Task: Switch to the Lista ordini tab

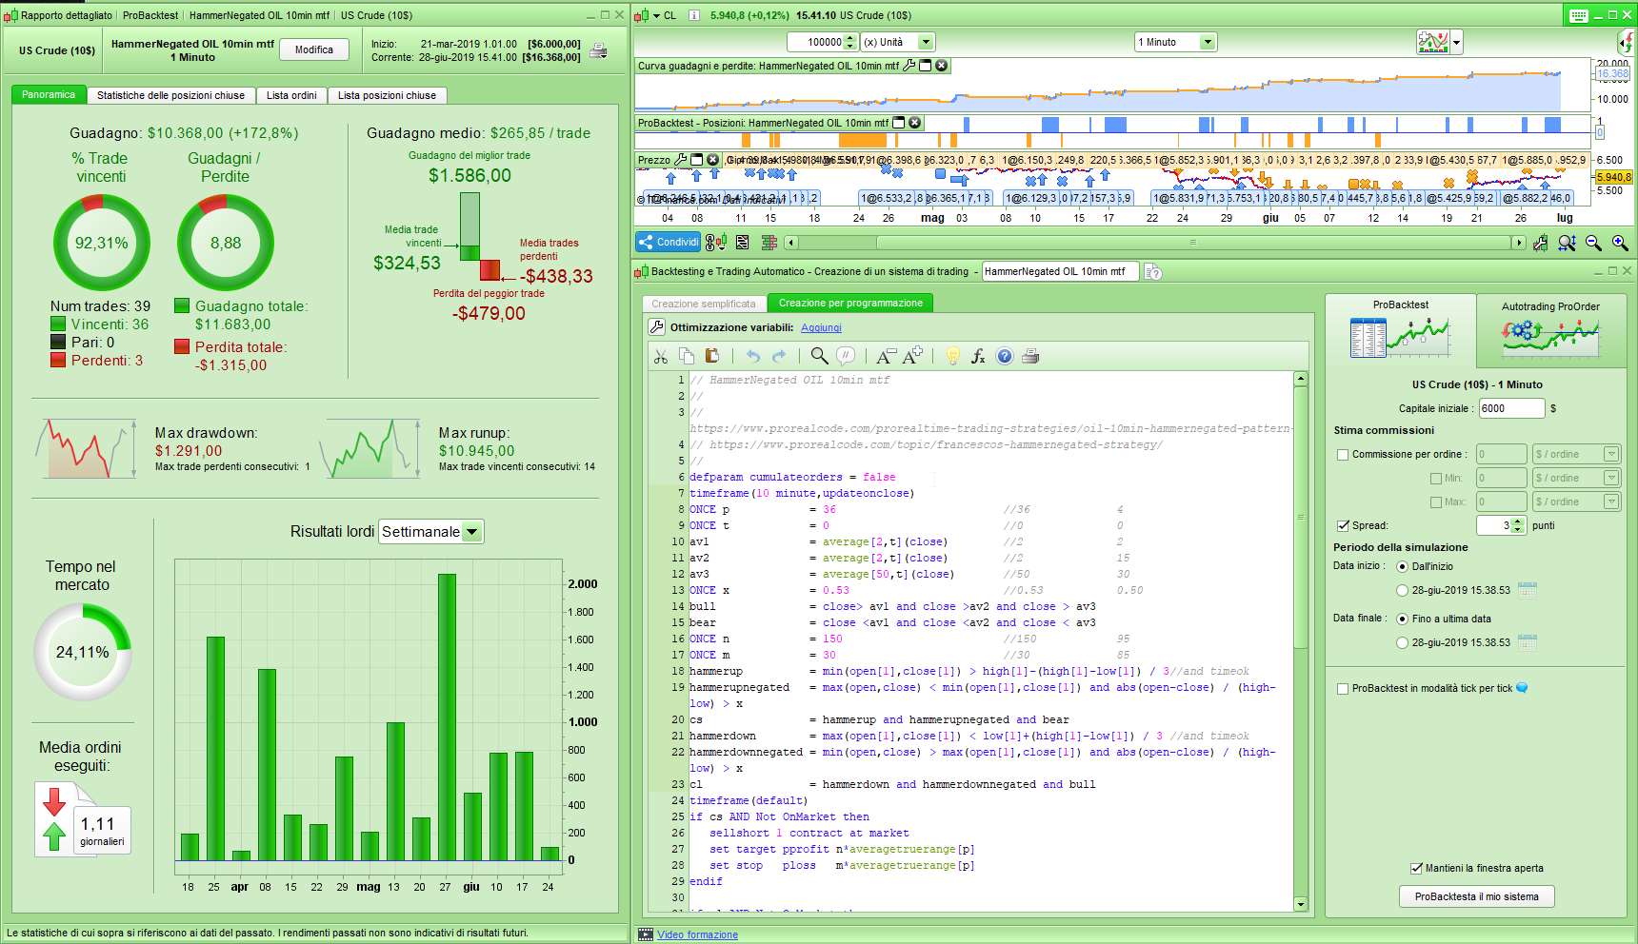Action: 291,95
